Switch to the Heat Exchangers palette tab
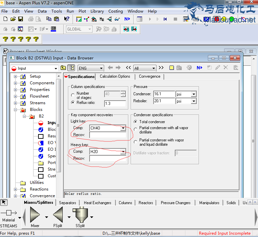Viewport: 258px width, 237px height. [x=97, y=203]
